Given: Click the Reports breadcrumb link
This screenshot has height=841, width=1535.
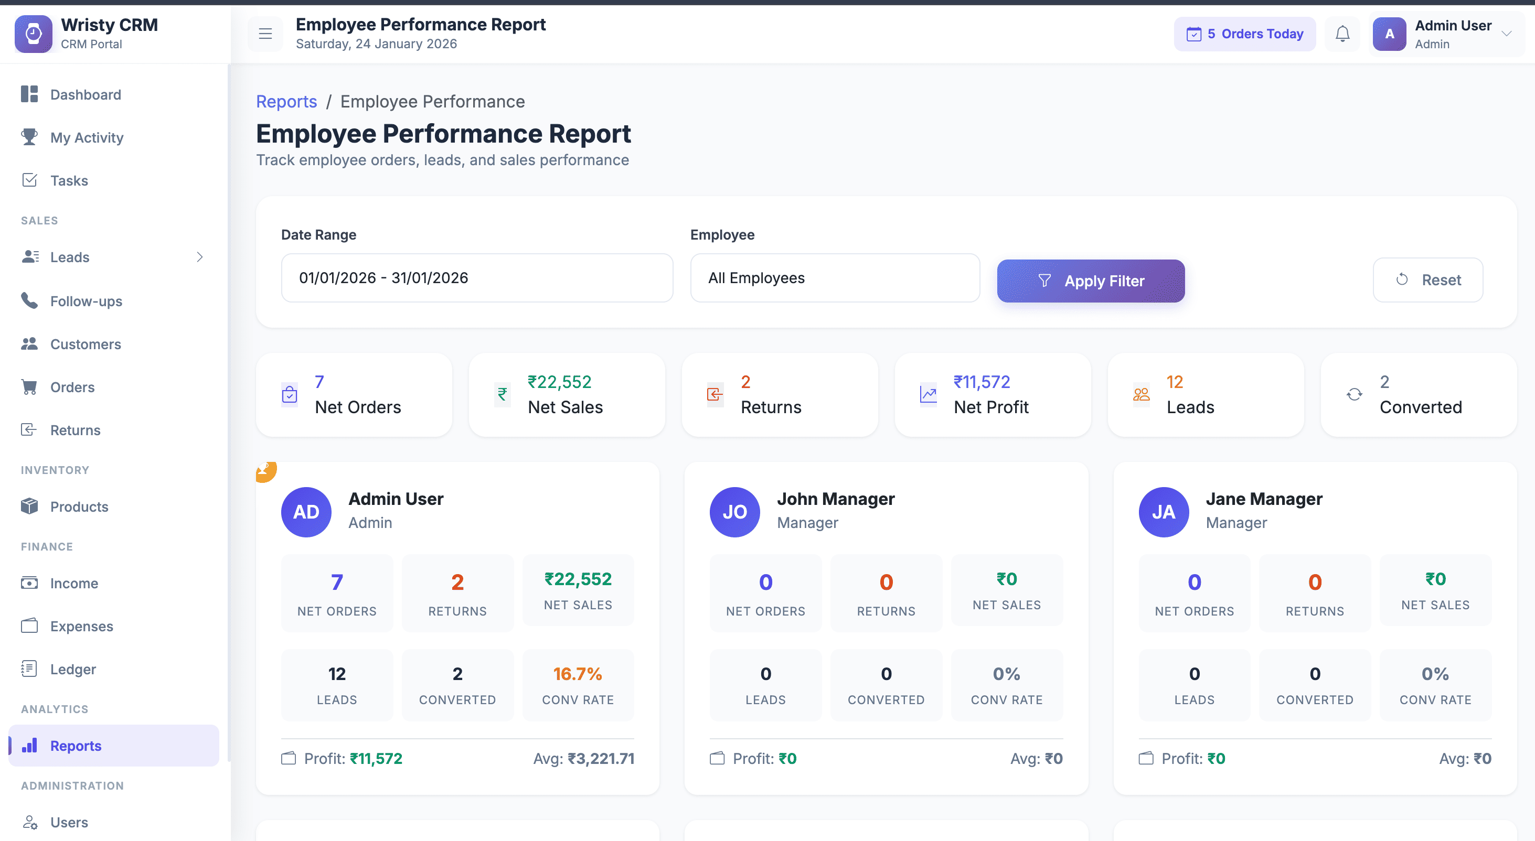Looking at the screenshot, I should coord(286,102).
